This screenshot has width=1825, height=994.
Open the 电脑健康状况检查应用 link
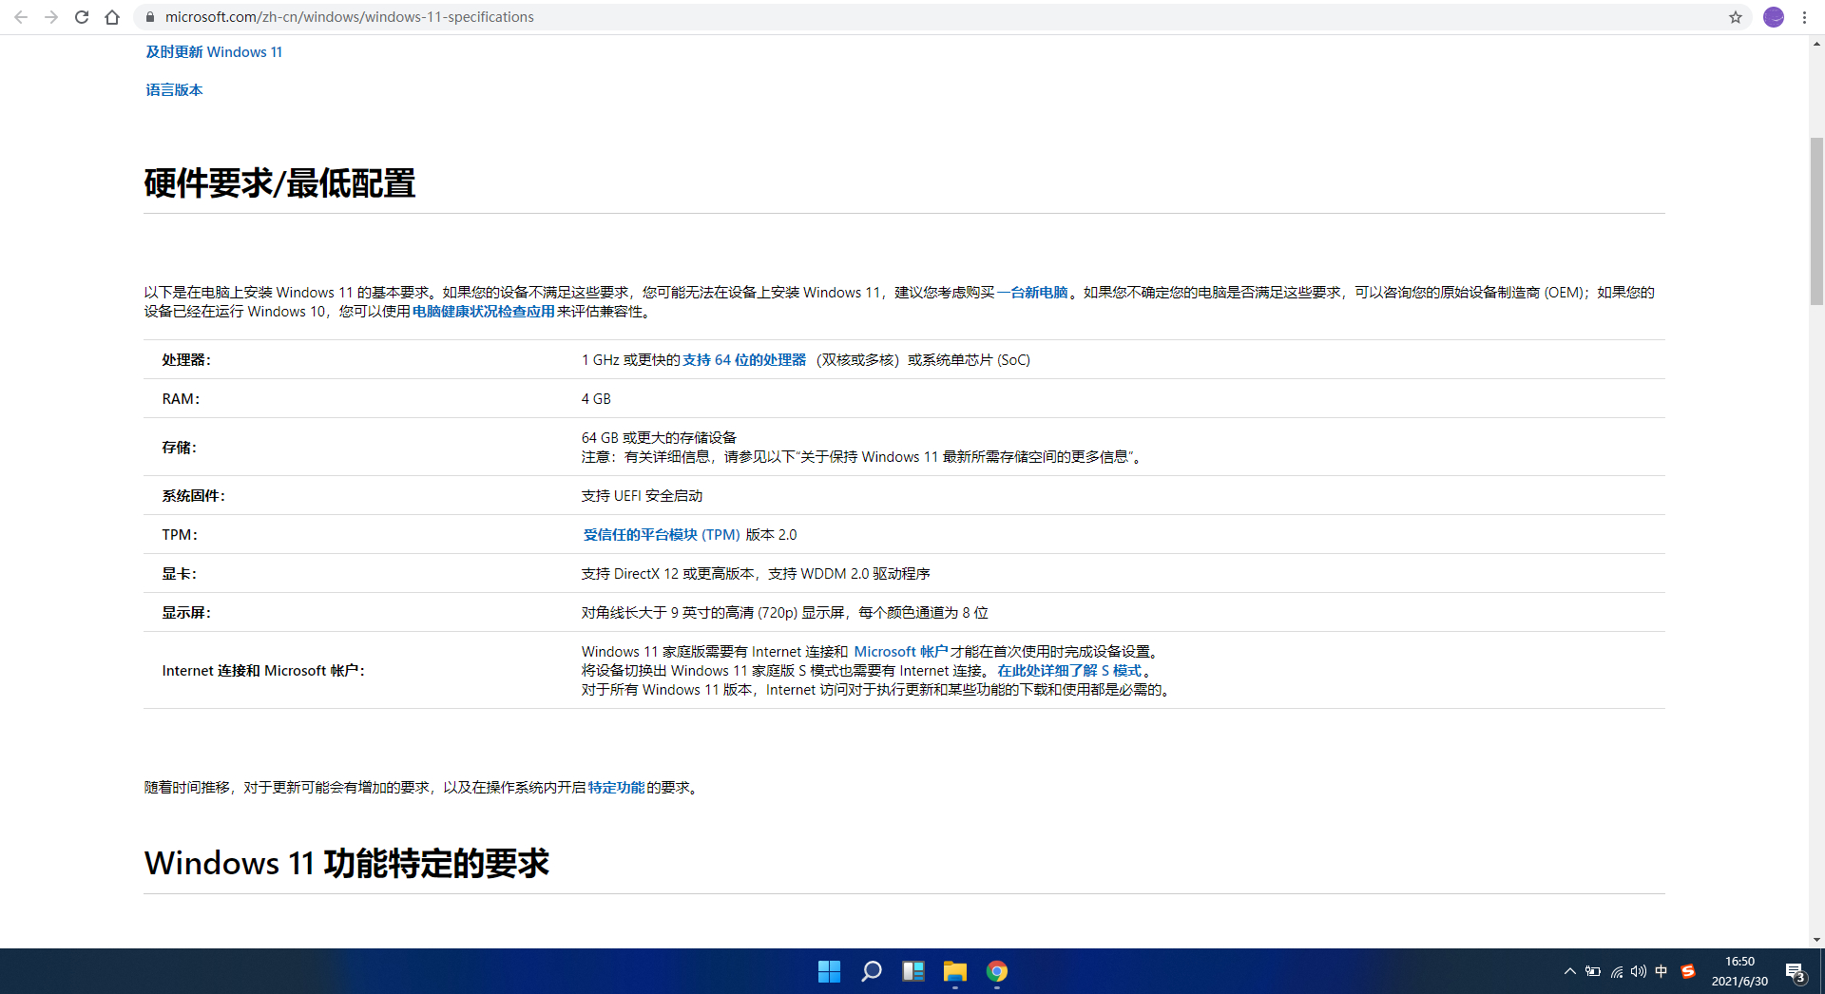[x=483, y=311]
